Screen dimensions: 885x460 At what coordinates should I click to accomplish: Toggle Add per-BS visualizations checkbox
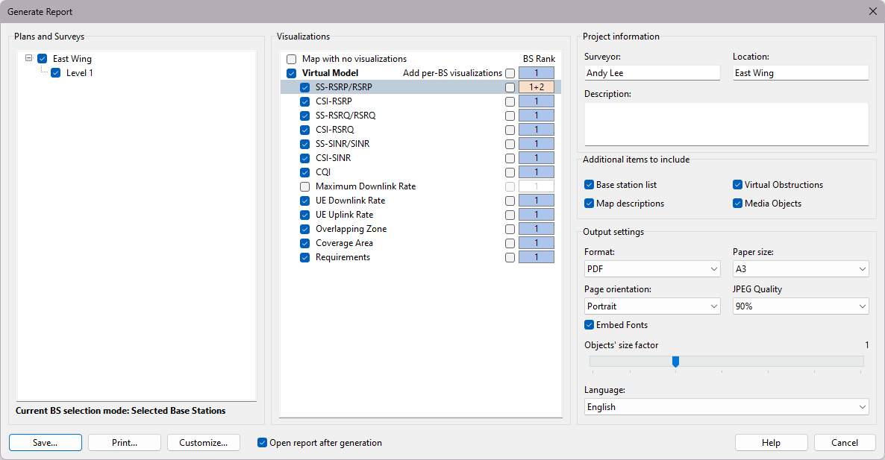point(510,73)
